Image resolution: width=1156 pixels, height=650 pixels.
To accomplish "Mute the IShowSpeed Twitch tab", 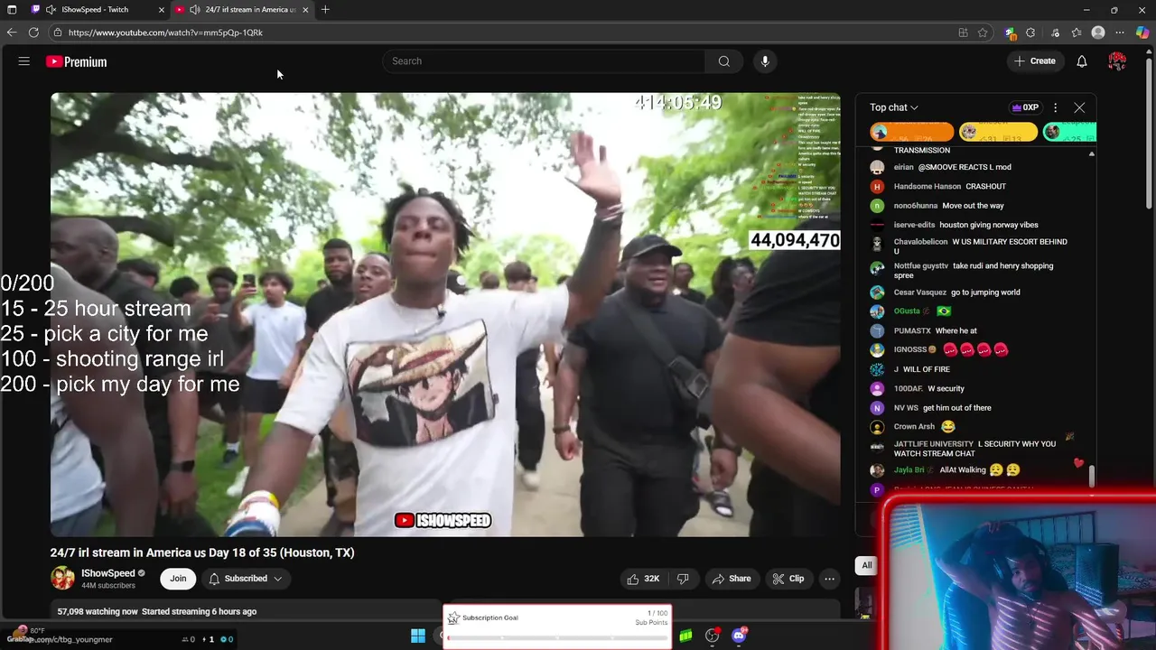I will coord(51,10).
